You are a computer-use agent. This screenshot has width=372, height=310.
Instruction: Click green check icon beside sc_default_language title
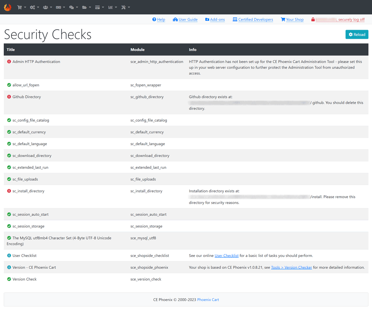tap(9, 144)
